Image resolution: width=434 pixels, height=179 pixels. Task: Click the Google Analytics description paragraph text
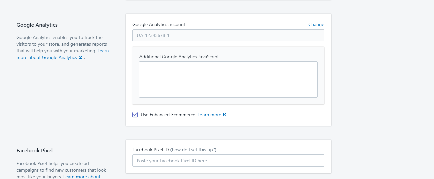coord(63,47)
